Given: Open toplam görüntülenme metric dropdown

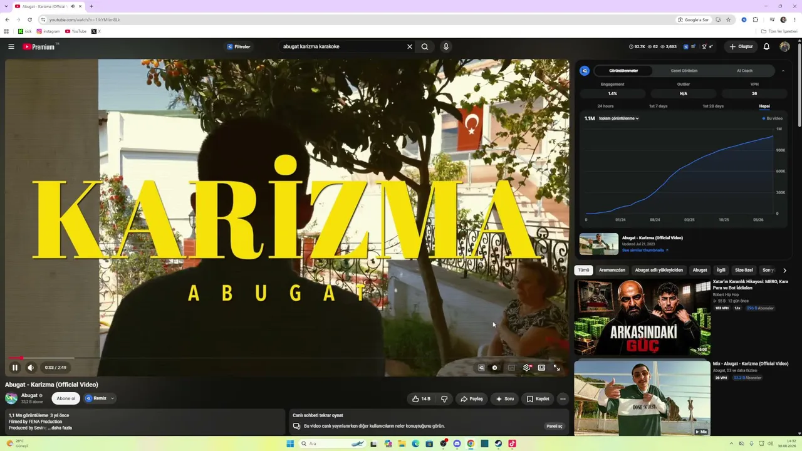Looking at the screenshot, I should (618, 118).
